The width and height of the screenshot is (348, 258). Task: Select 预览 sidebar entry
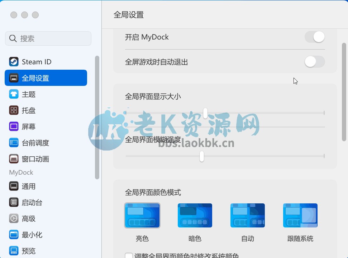coord(46,251)
